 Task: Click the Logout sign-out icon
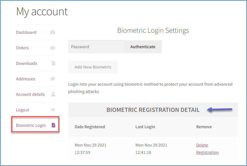53,110
